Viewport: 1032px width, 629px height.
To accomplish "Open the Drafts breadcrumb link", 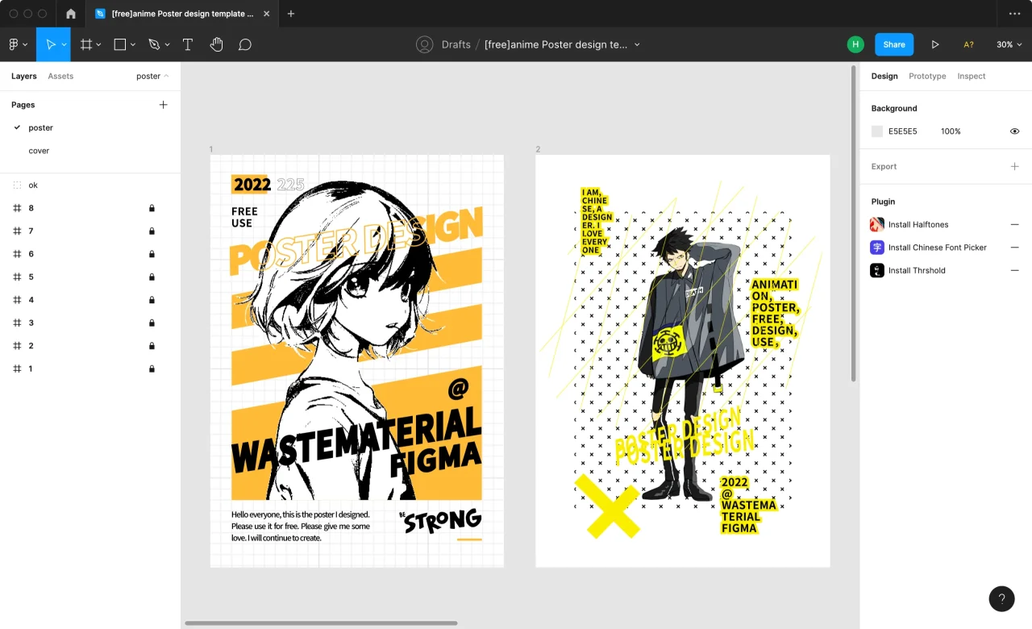I will (x=456, y=44).
